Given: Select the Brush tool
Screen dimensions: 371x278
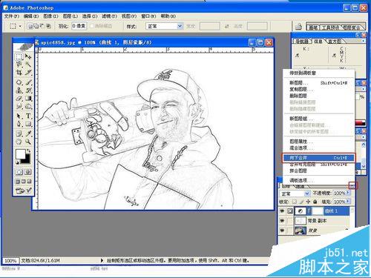Looking at the screenshot, I should pyautogui.click(x=28, y=82).
